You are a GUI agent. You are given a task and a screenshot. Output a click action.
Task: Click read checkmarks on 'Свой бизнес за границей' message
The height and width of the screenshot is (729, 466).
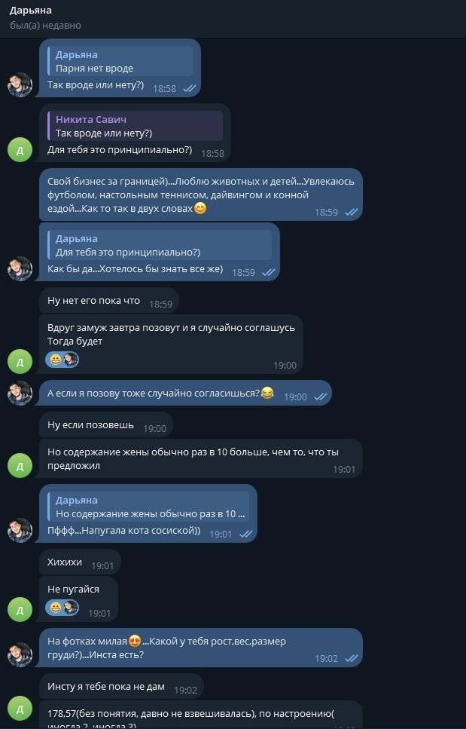351,213
